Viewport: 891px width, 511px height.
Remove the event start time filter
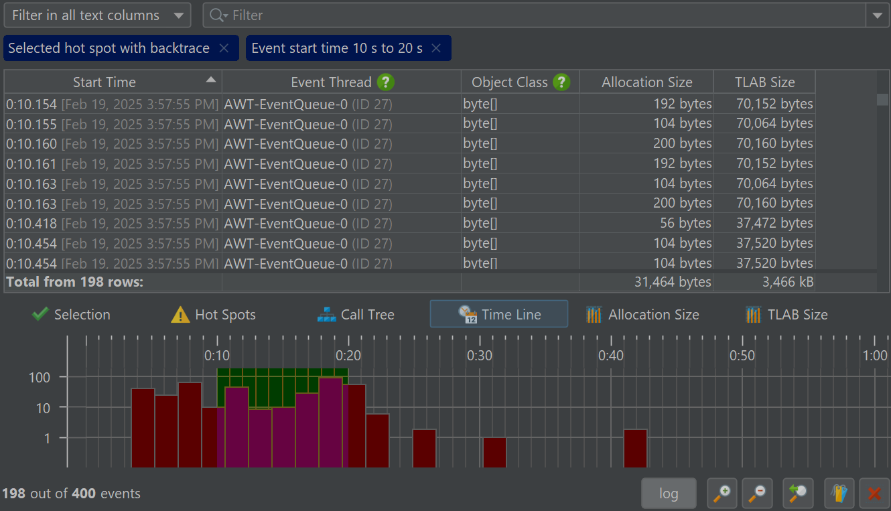click(x=436, y=48)
